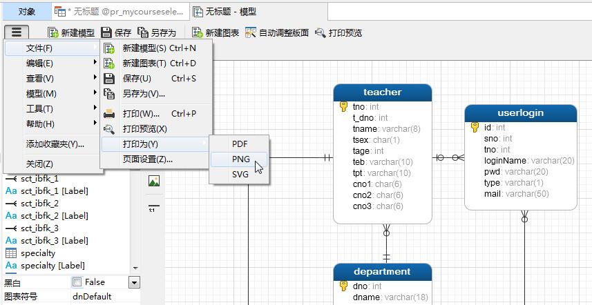Expand the 编辑(E) menu entry
The image size is (592, 305).
tap(52, 63)
